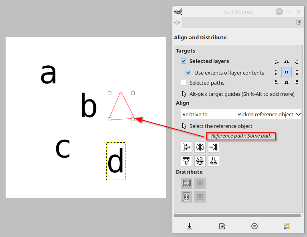Enable the Selected paths checkbox
The image size is (307, 237).
click(184, 83)
